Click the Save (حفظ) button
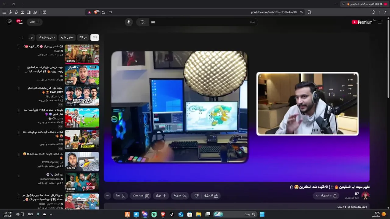 (121, 196)
